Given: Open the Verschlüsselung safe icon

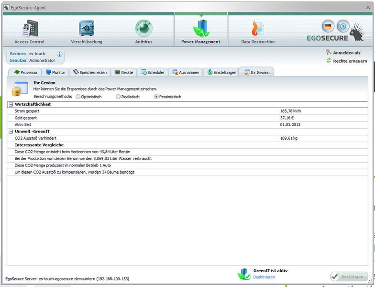Looking at the screenshot, I should point(87,28).
